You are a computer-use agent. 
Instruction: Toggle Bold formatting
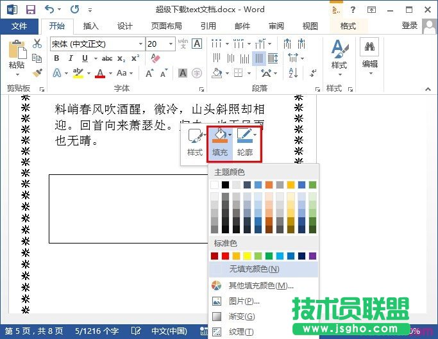[56, 58]
